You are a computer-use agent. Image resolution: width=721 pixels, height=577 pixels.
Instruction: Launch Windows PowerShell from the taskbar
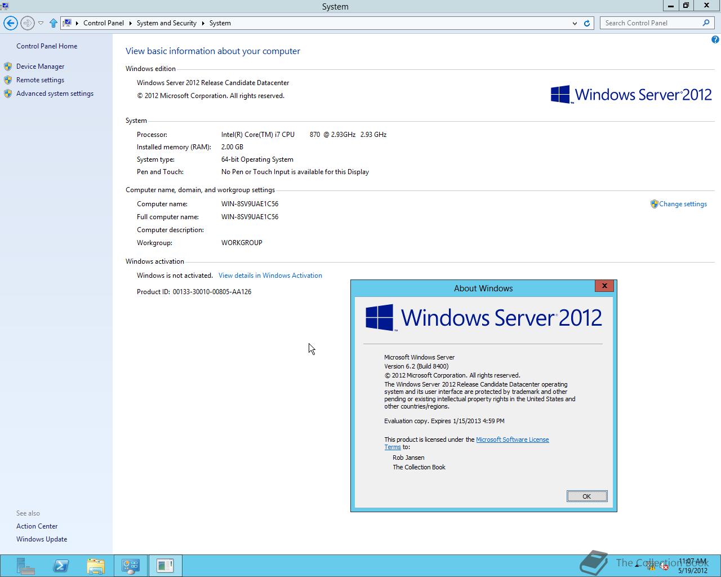61,566
